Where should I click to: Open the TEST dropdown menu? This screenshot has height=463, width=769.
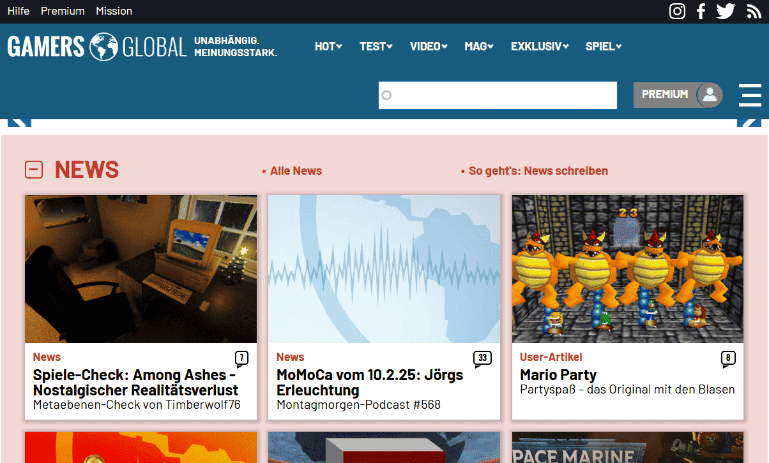pyautogui.click(x=376, y=47)
